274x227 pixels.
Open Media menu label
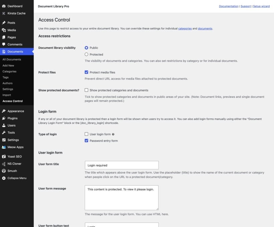12,30
